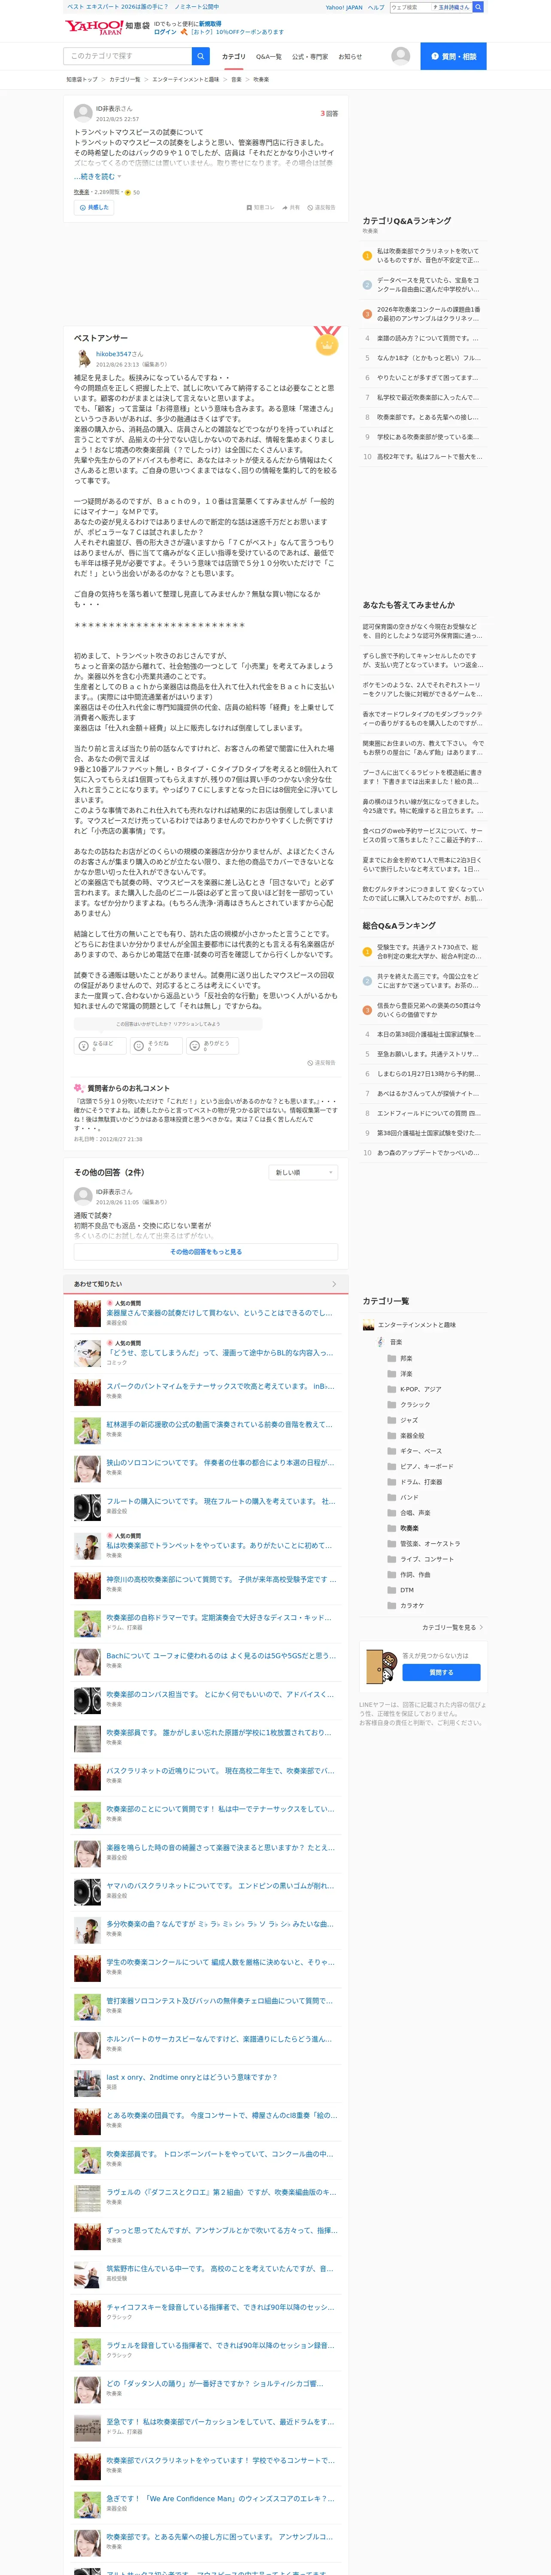Click the 音楽 treble clef icon
The image size is (551, 2575).
tap(381, 1342)
